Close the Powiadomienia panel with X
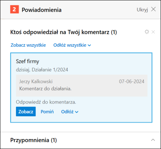Viewport: 161px width, 149px height. pos(154,9)
